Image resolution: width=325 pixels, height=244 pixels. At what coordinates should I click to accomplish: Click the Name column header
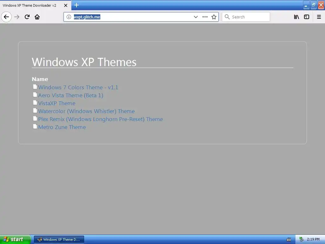tap(40, 79)
